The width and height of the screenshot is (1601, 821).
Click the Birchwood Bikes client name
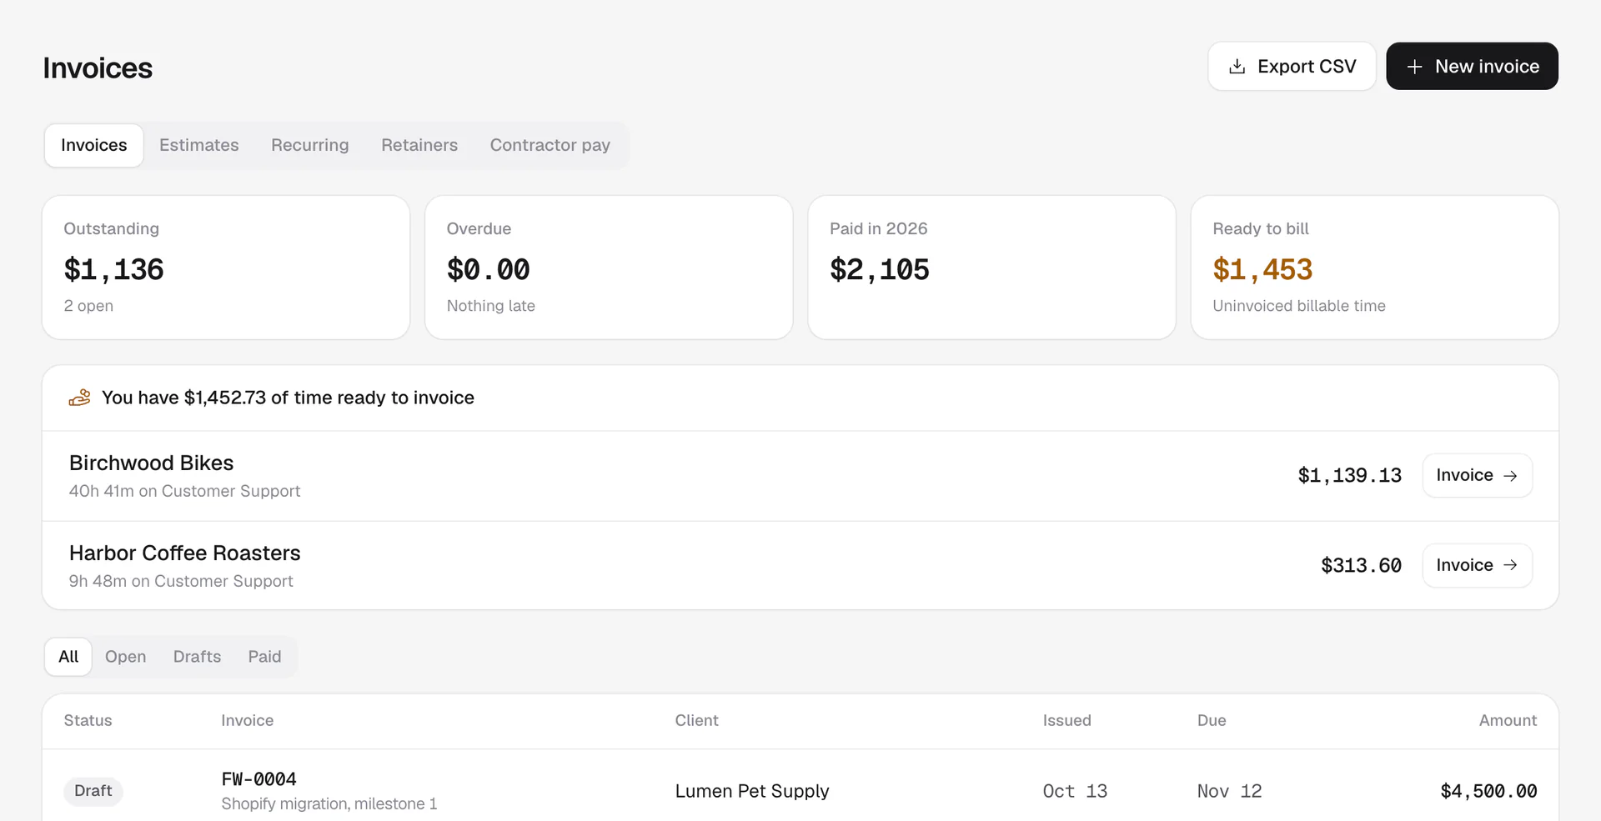tap(152, 463)
